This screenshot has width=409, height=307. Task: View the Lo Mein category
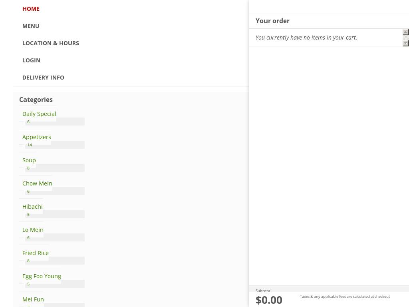point(33,230)
